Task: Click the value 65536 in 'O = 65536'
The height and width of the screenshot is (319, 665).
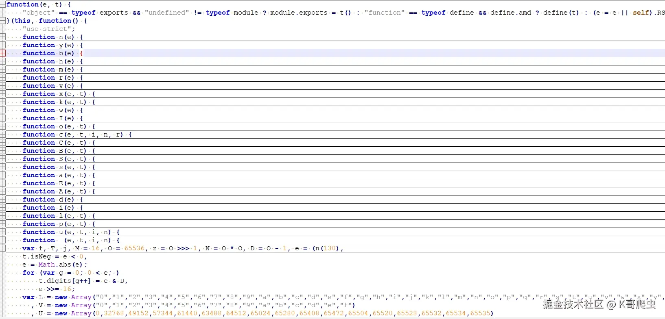Action: [x=134, y=248]
